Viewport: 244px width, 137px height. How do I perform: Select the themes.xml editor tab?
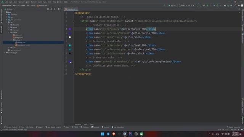click(71, 9)
